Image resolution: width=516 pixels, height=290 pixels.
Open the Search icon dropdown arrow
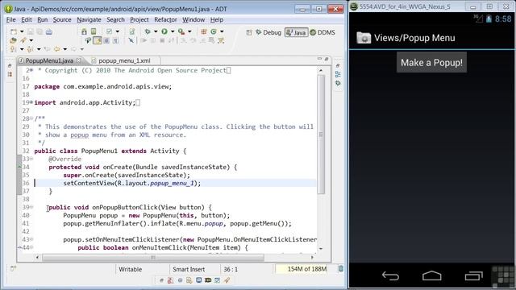coord(31,40)
